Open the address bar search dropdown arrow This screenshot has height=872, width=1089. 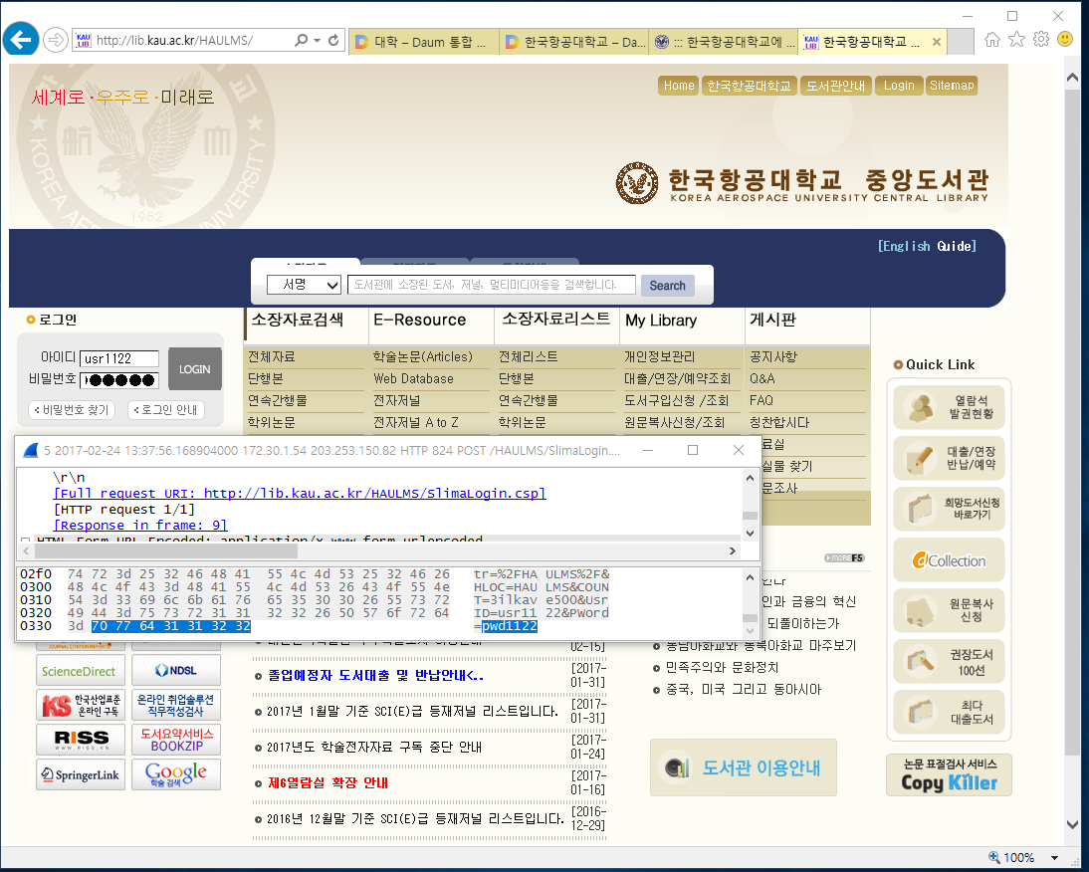[x=317, y=40]
